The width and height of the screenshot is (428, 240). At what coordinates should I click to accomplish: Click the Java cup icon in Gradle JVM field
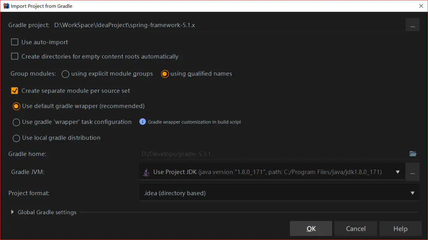146,172
